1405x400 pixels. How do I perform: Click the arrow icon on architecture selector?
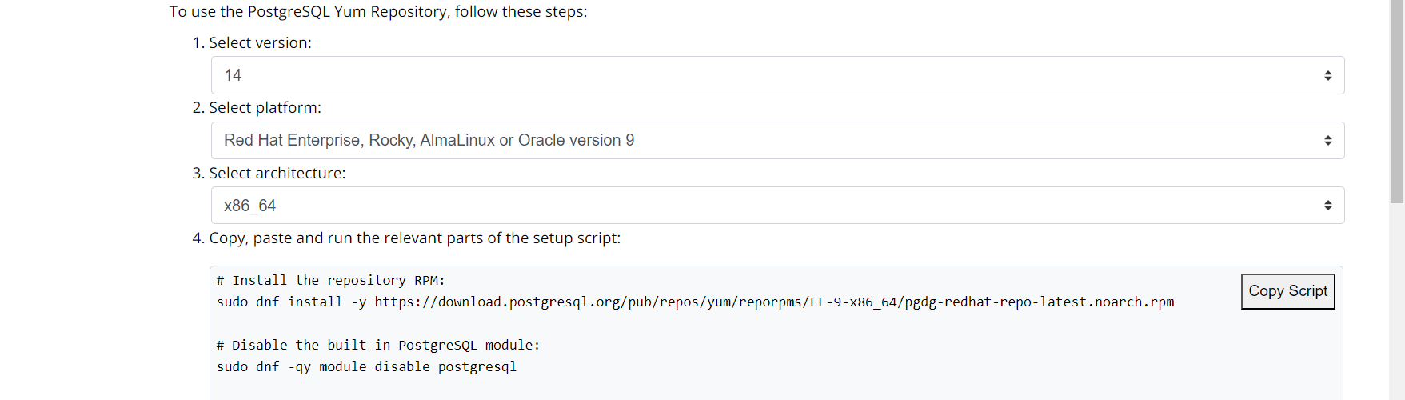(x=1327, y=206)
